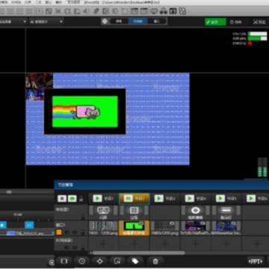Click the scrollbar left arrow in program panel

[x=90, y=253]
